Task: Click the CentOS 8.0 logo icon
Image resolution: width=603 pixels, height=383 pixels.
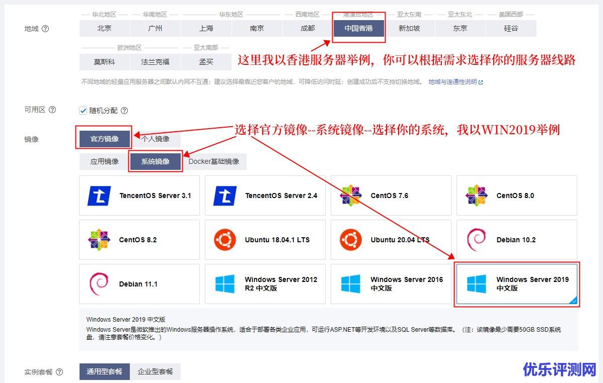Action: [x=477, y=196]
